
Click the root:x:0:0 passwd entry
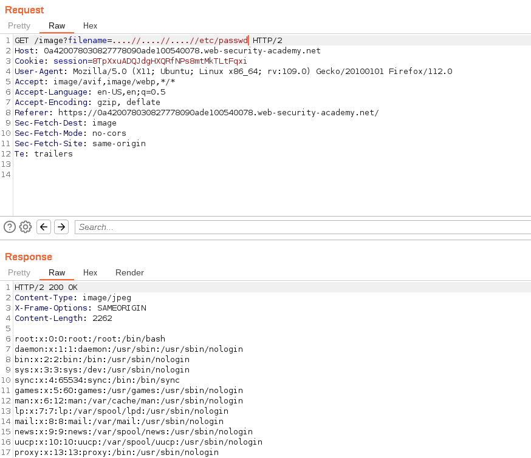pos(90,338)
